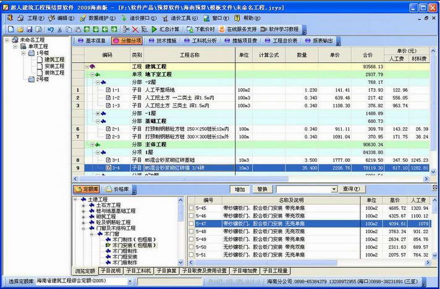Switch to the 子目换算 bottom tab

[166, 270]
